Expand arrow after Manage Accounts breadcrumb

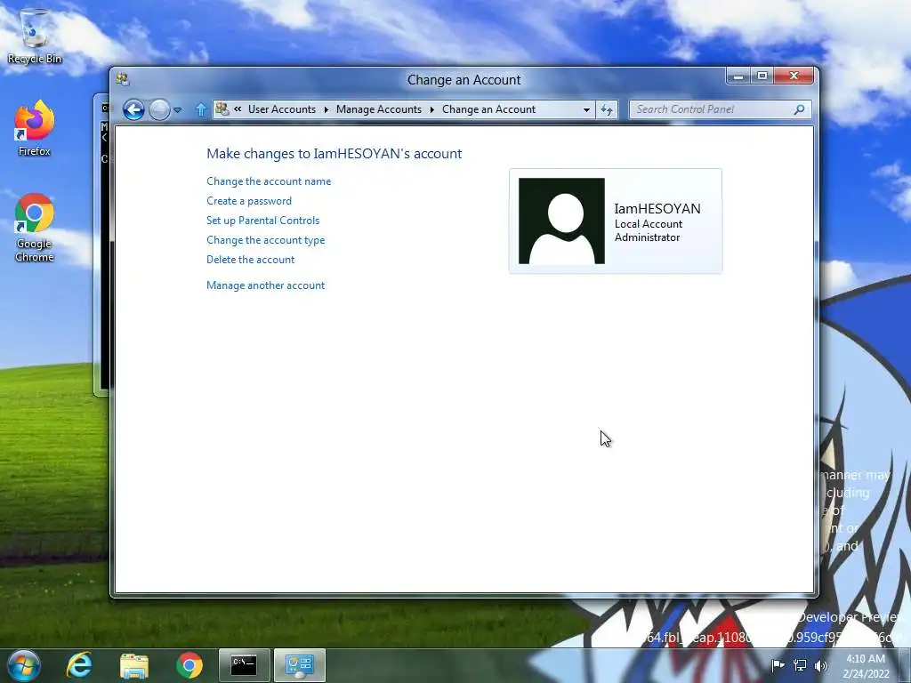[x=431, y=109]
